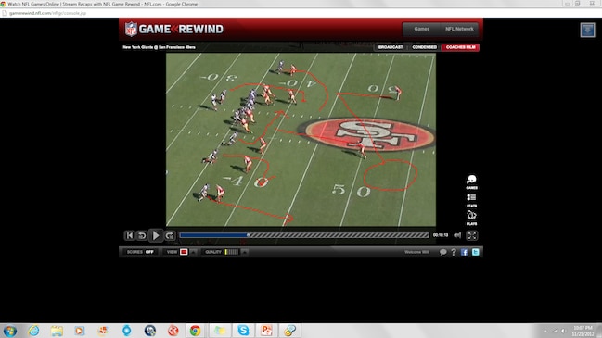Open the NFL Network button
This screenshot has height=338, width=602.
tap(459, 29)
